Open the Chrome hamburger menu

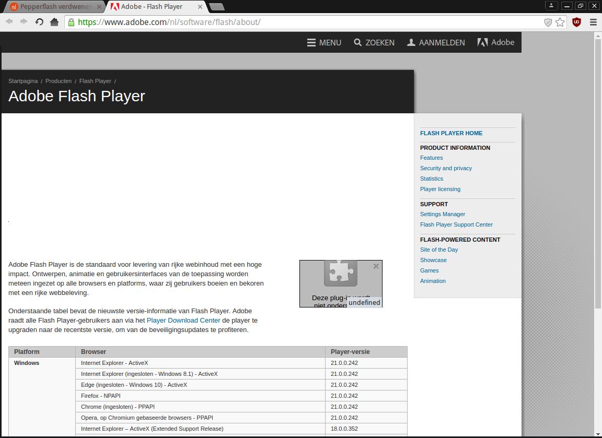pos(593,22)
